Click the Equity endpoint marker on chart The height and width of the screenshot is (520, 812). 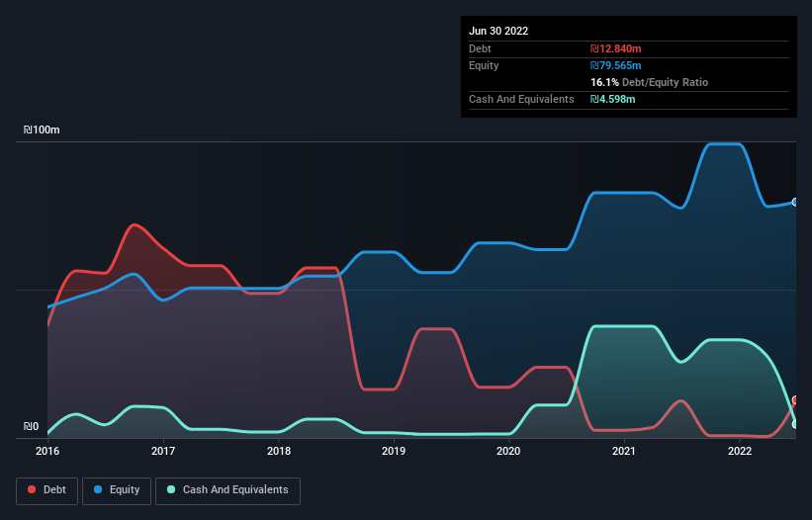[795, 203]
